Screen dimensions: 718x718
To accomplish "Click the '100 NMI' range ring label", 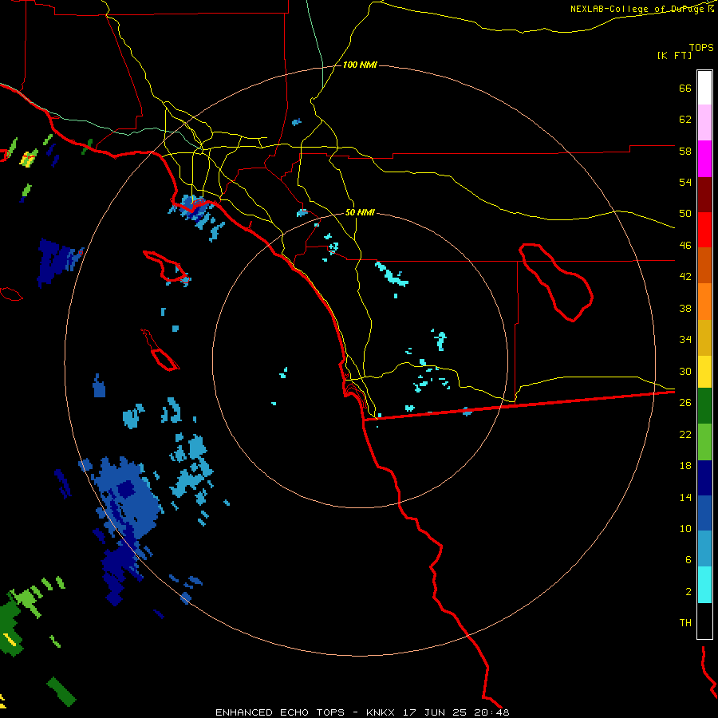I will coord(360,65).
